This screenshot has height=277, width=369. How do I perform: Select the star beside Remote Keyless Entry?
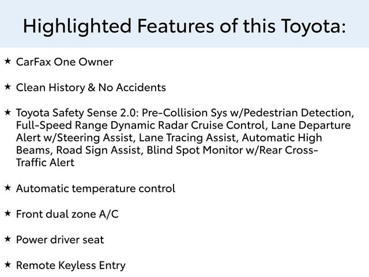[7, 264]
